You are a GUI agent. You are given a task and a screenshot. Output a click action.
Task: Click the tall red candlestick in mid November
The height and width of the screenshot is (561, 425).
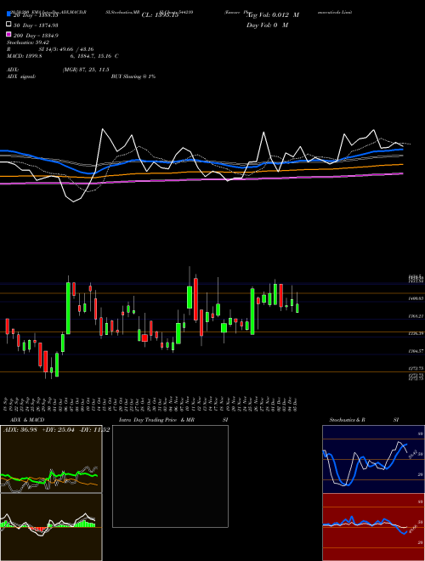click(x=195, y=299)
